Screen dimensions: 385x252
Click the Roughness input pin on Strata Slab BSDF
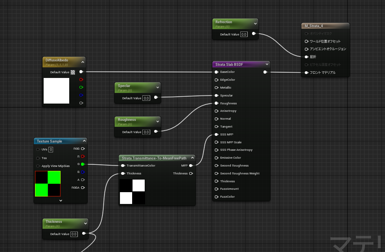click(216, 103)
